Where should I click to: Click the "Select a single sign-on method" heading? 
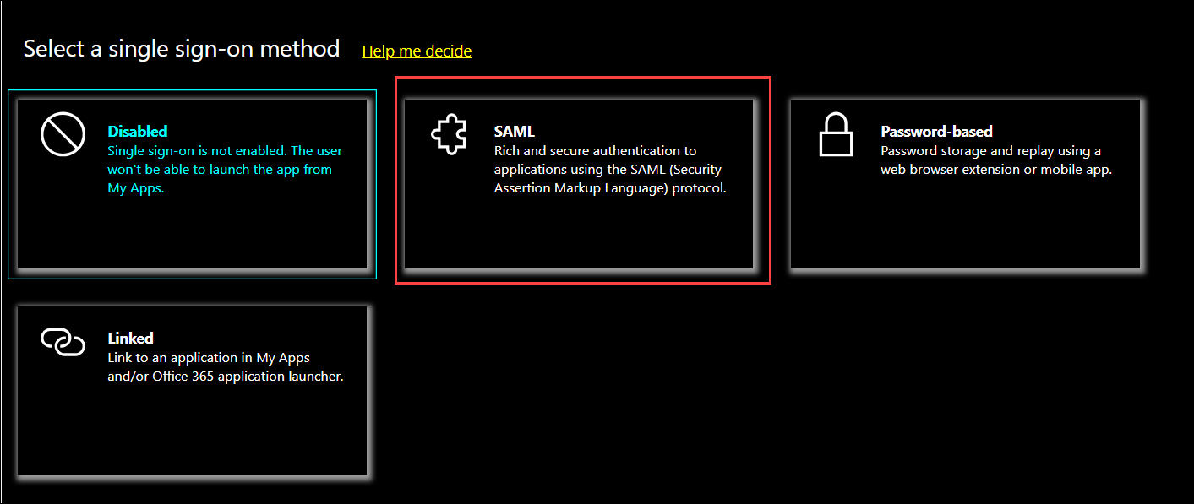point(182,49)
